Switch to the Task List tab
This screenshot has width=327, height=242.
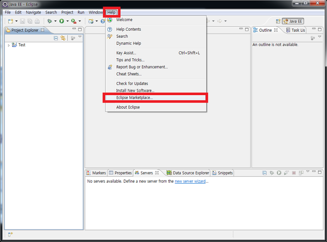pyautogui.click(x=295, y=30)
